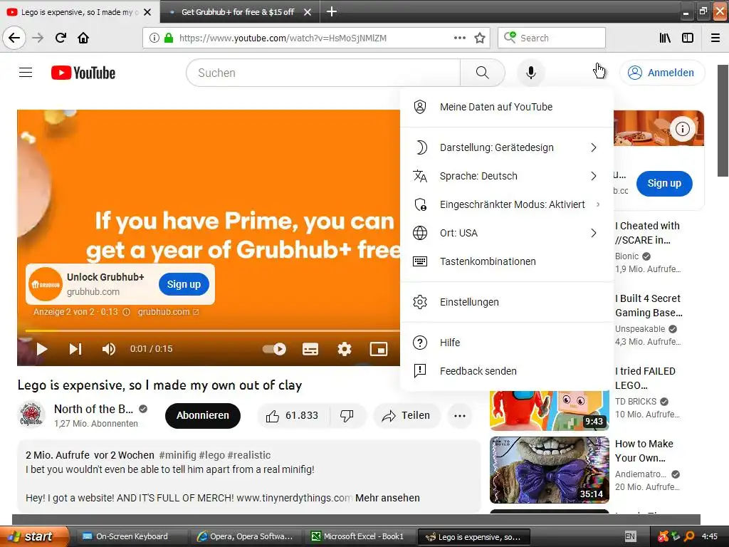Like the video with 61.833 likes
Screen dimensions: 729x547
[293, 415]
